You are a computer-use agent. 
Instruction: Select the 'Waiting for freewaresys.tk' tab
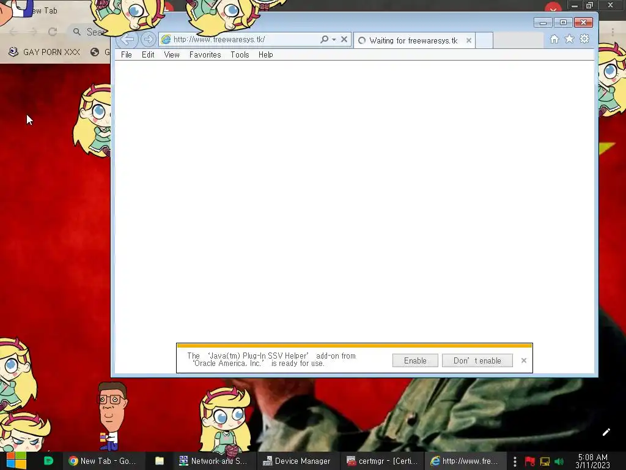414,40
